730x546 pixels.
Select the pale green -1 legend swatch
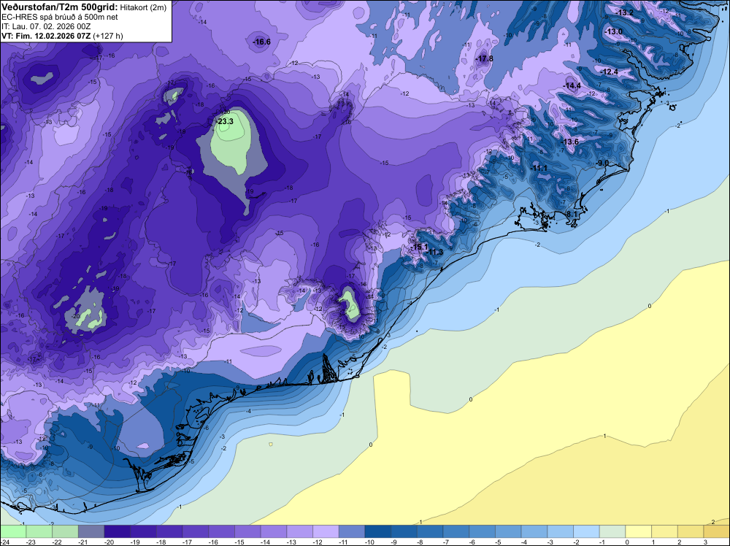[612, 531]
